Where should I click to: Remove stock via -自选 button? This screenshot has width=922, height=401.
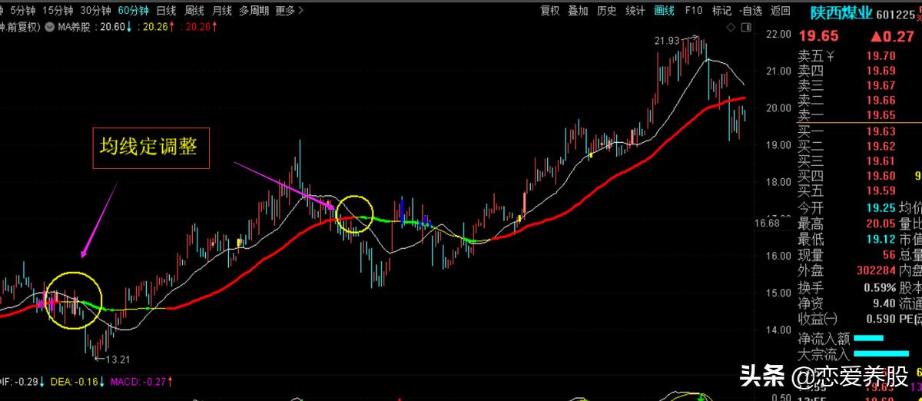(750, 10)
